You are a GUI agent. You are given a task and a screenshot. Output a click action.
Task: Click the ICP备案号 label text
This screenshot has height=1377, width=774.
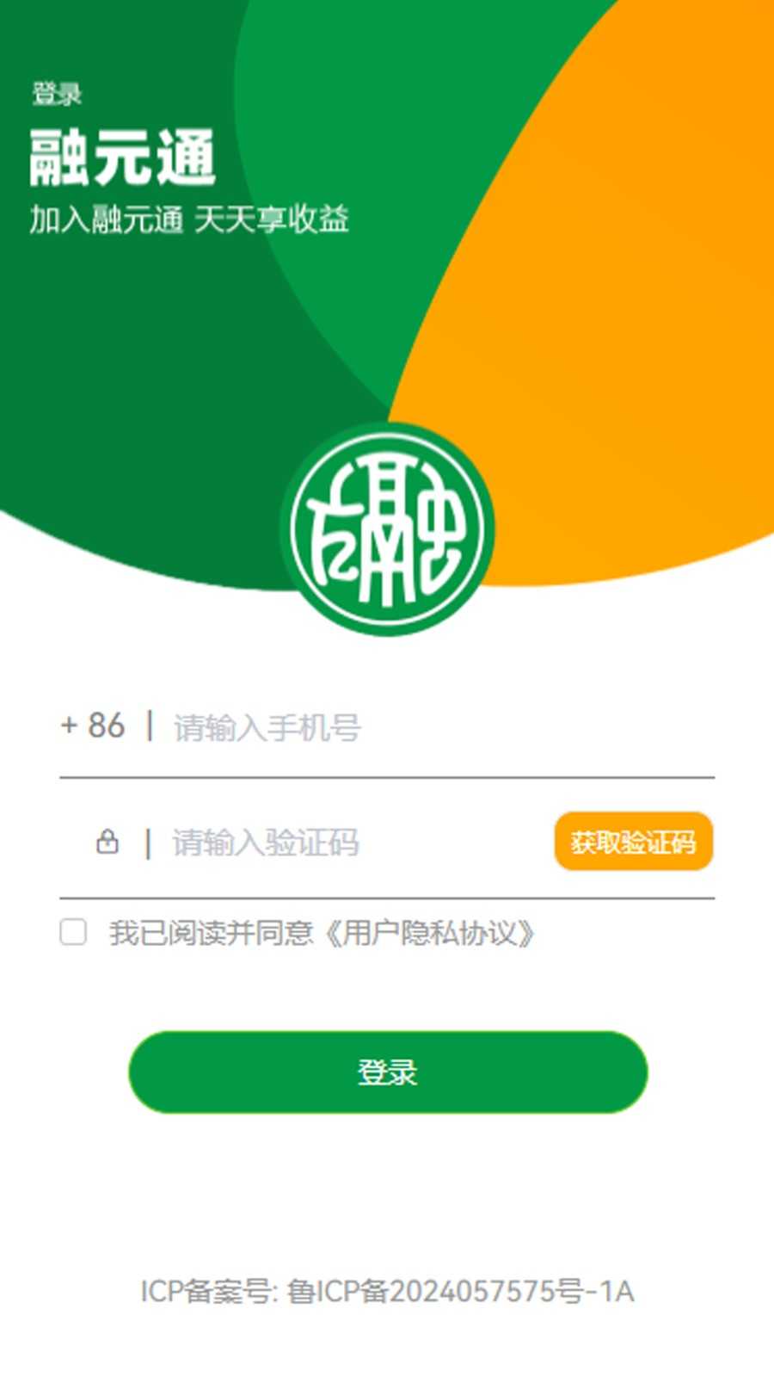[x=209, y=1292]
